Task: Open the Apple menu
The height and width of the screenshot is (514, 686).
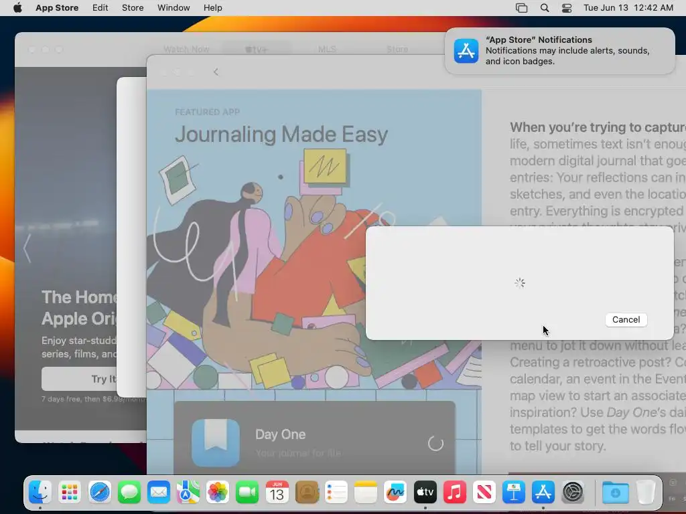Action: pos(17,8)
